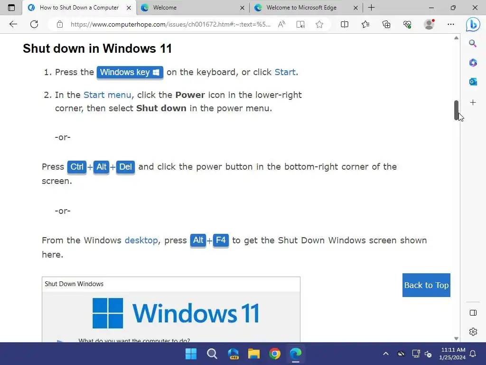
Task: Launch File Explorer from taskbar
Action: tap(254, 354)
